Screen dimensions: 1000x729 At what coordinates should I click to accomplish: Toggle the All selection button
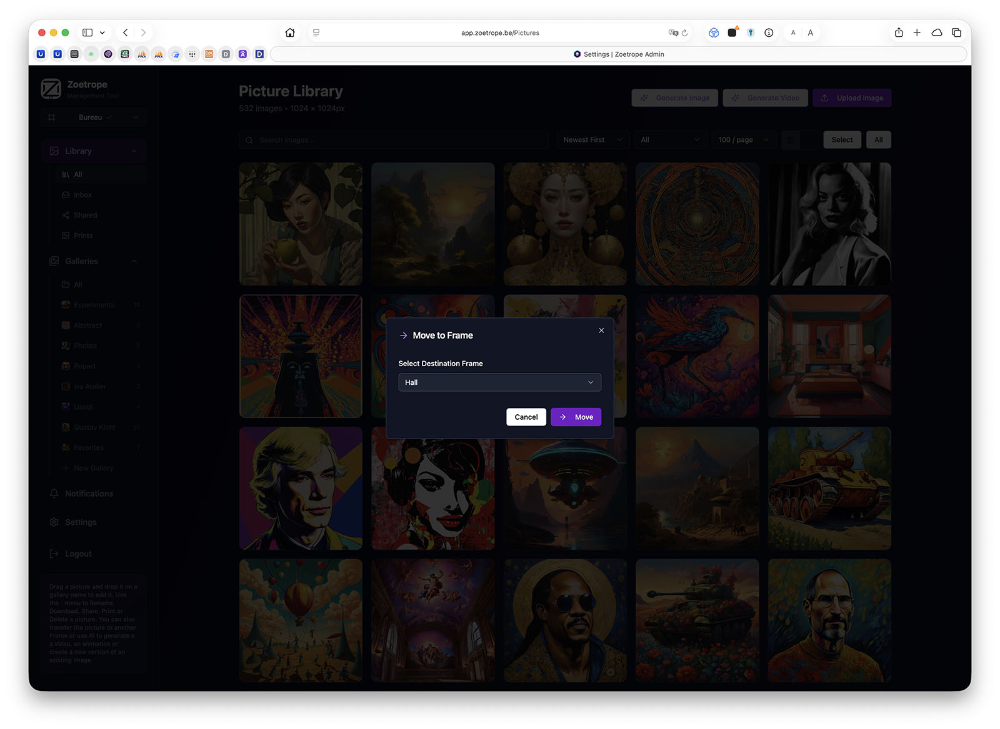pos(878,139)
